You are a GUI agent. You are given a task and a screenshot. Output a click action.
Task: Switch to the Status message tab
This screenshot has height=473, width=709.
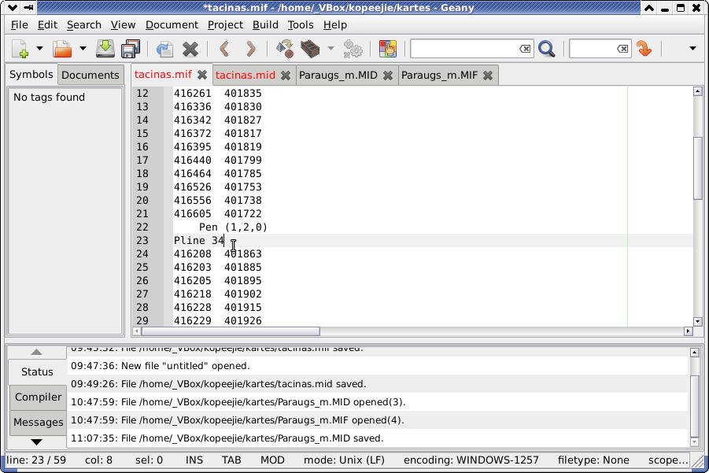pos(37,371)
